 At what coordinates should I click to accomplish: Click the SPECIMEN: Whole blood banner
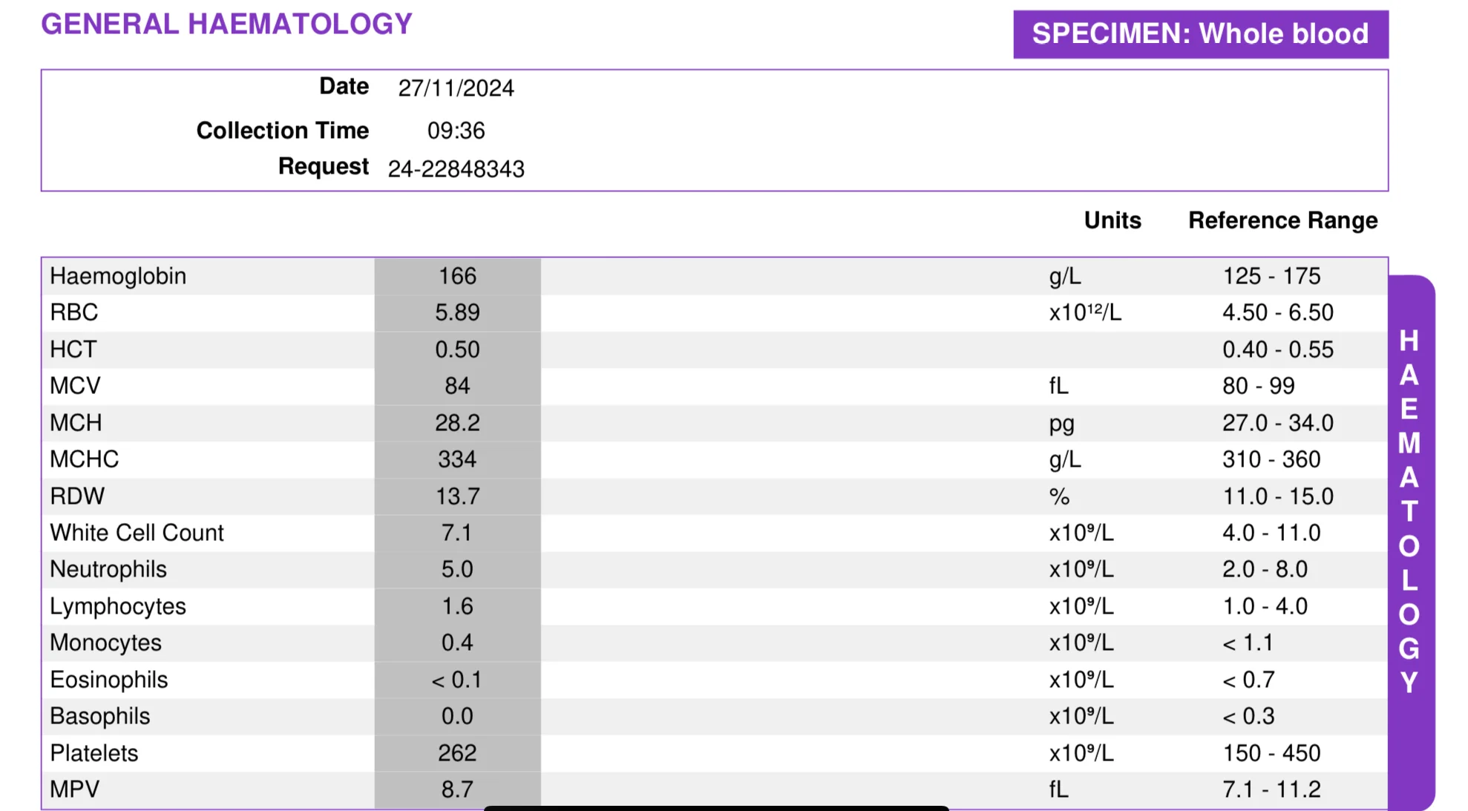click(x=1200, y=34)
